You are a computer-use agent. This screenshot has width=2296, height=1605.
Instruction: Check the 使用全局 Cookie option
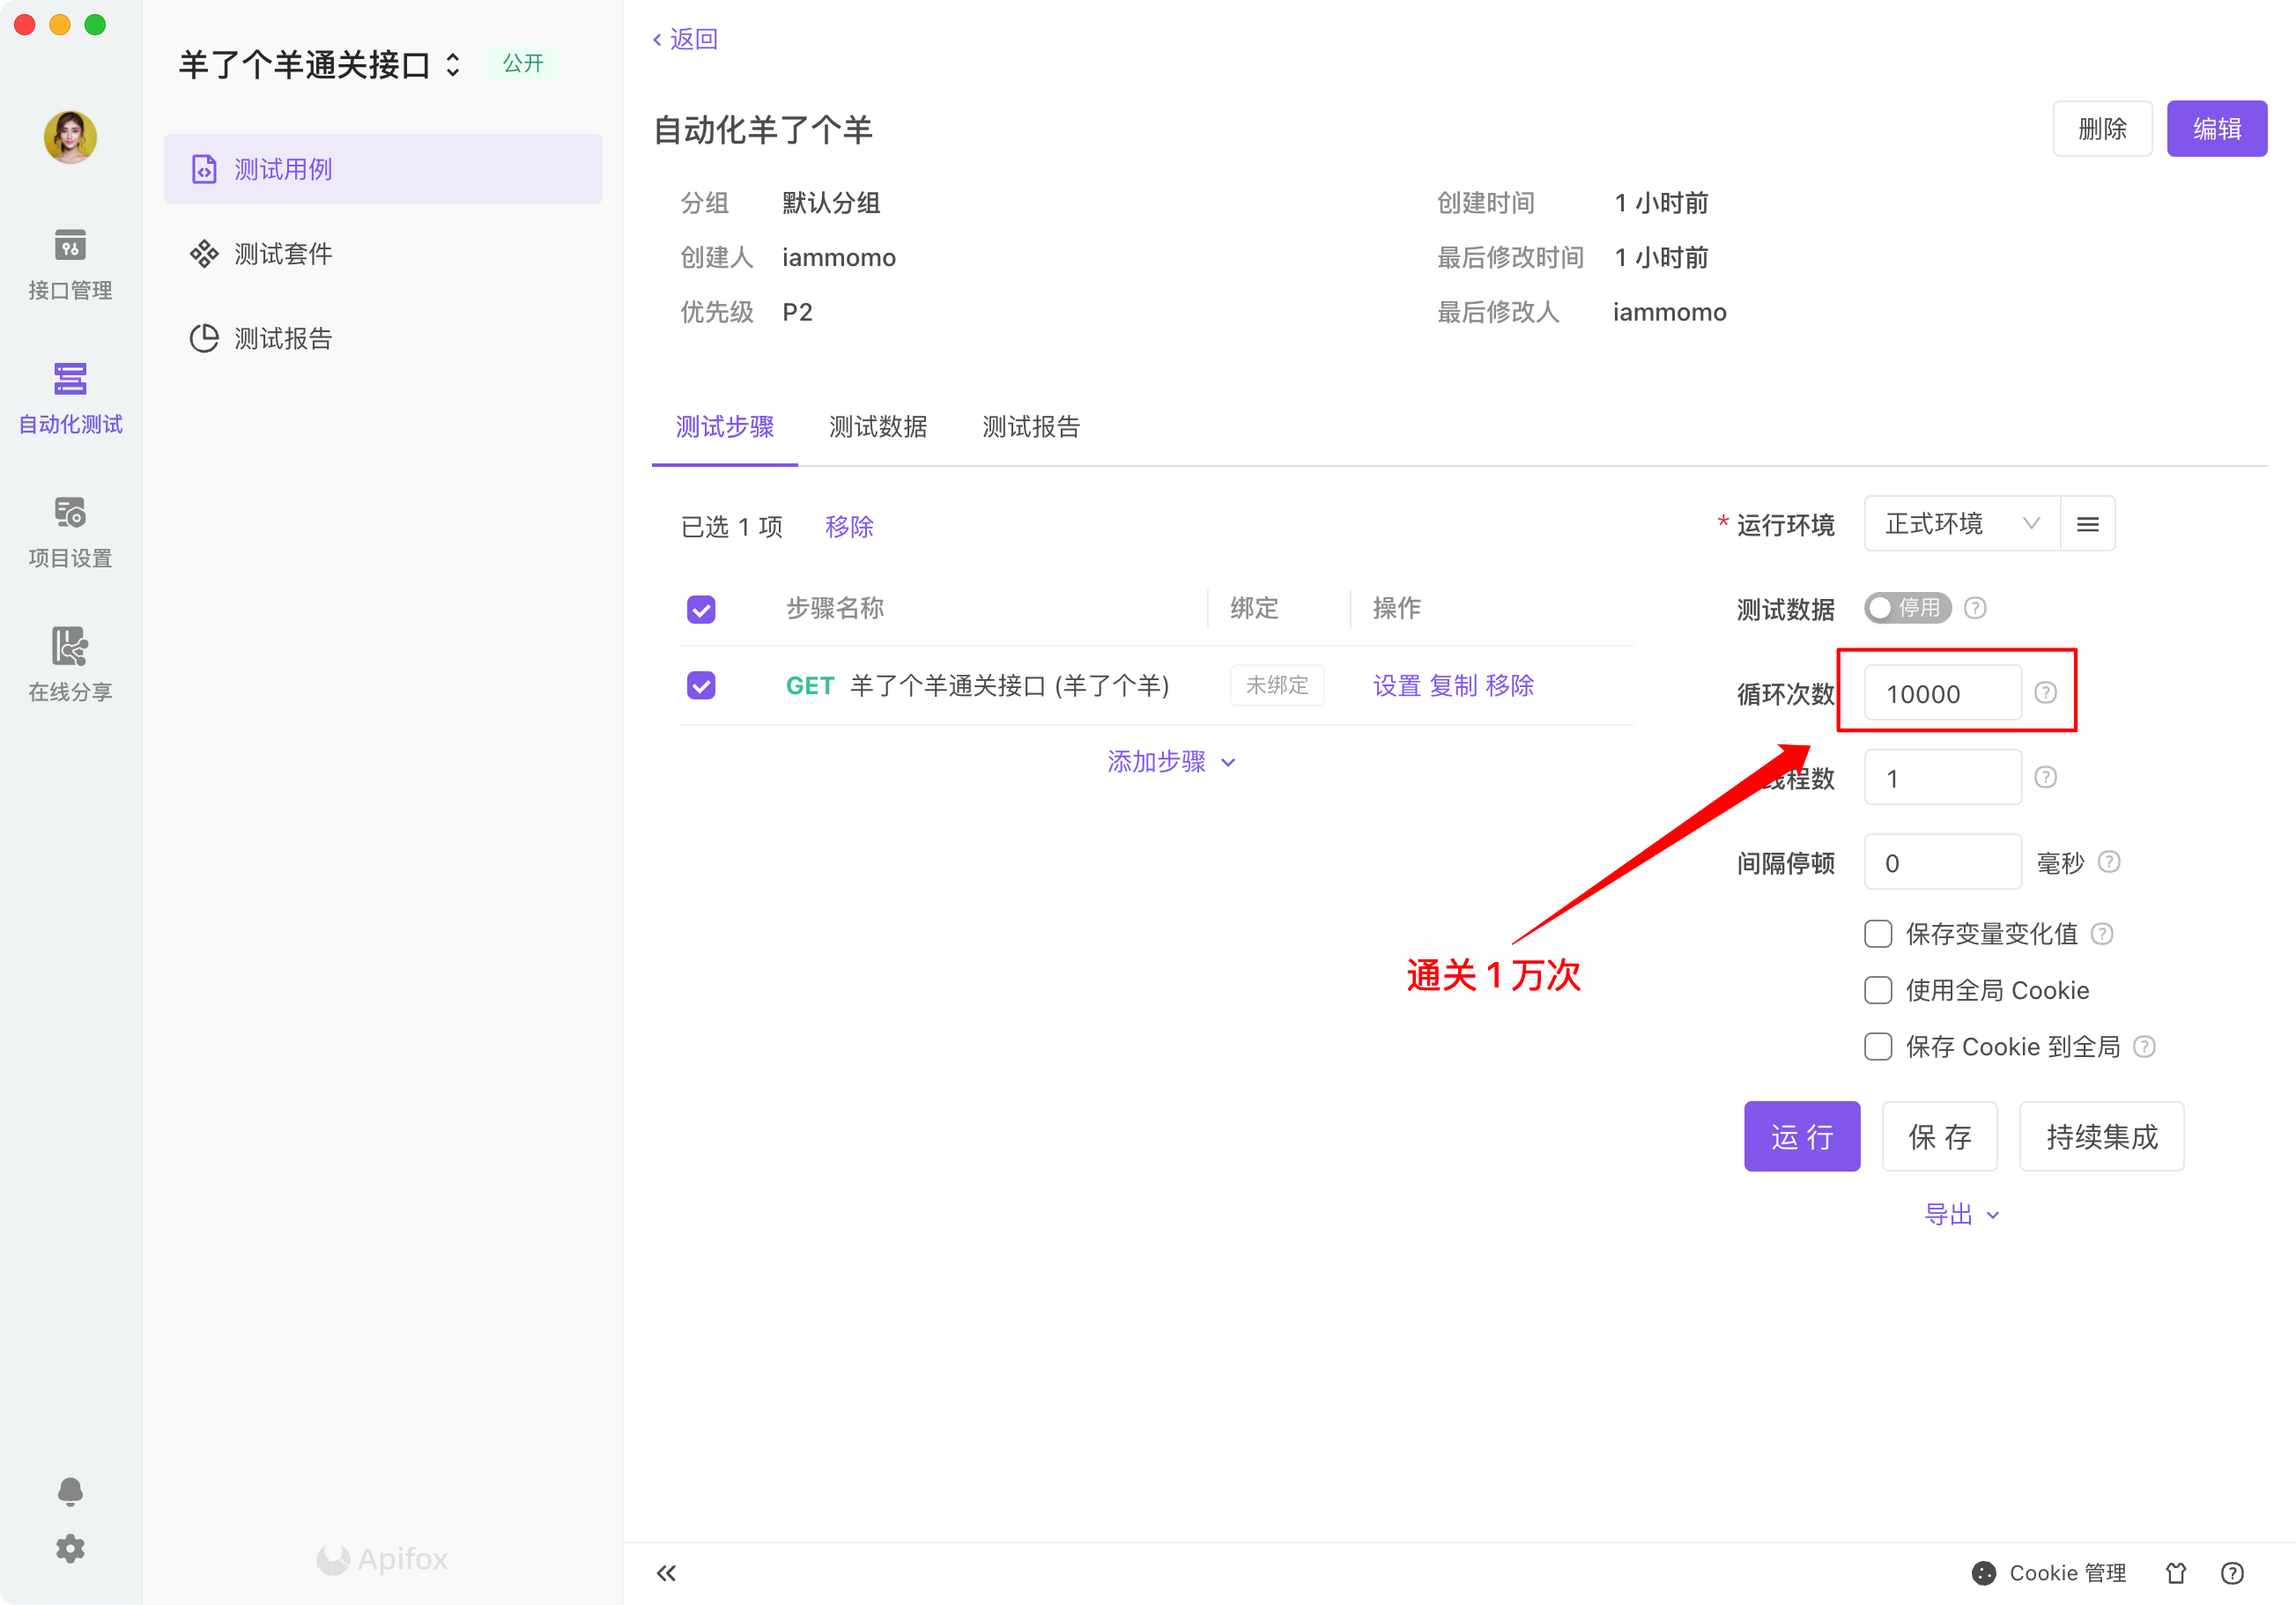tap(1878, 990)
